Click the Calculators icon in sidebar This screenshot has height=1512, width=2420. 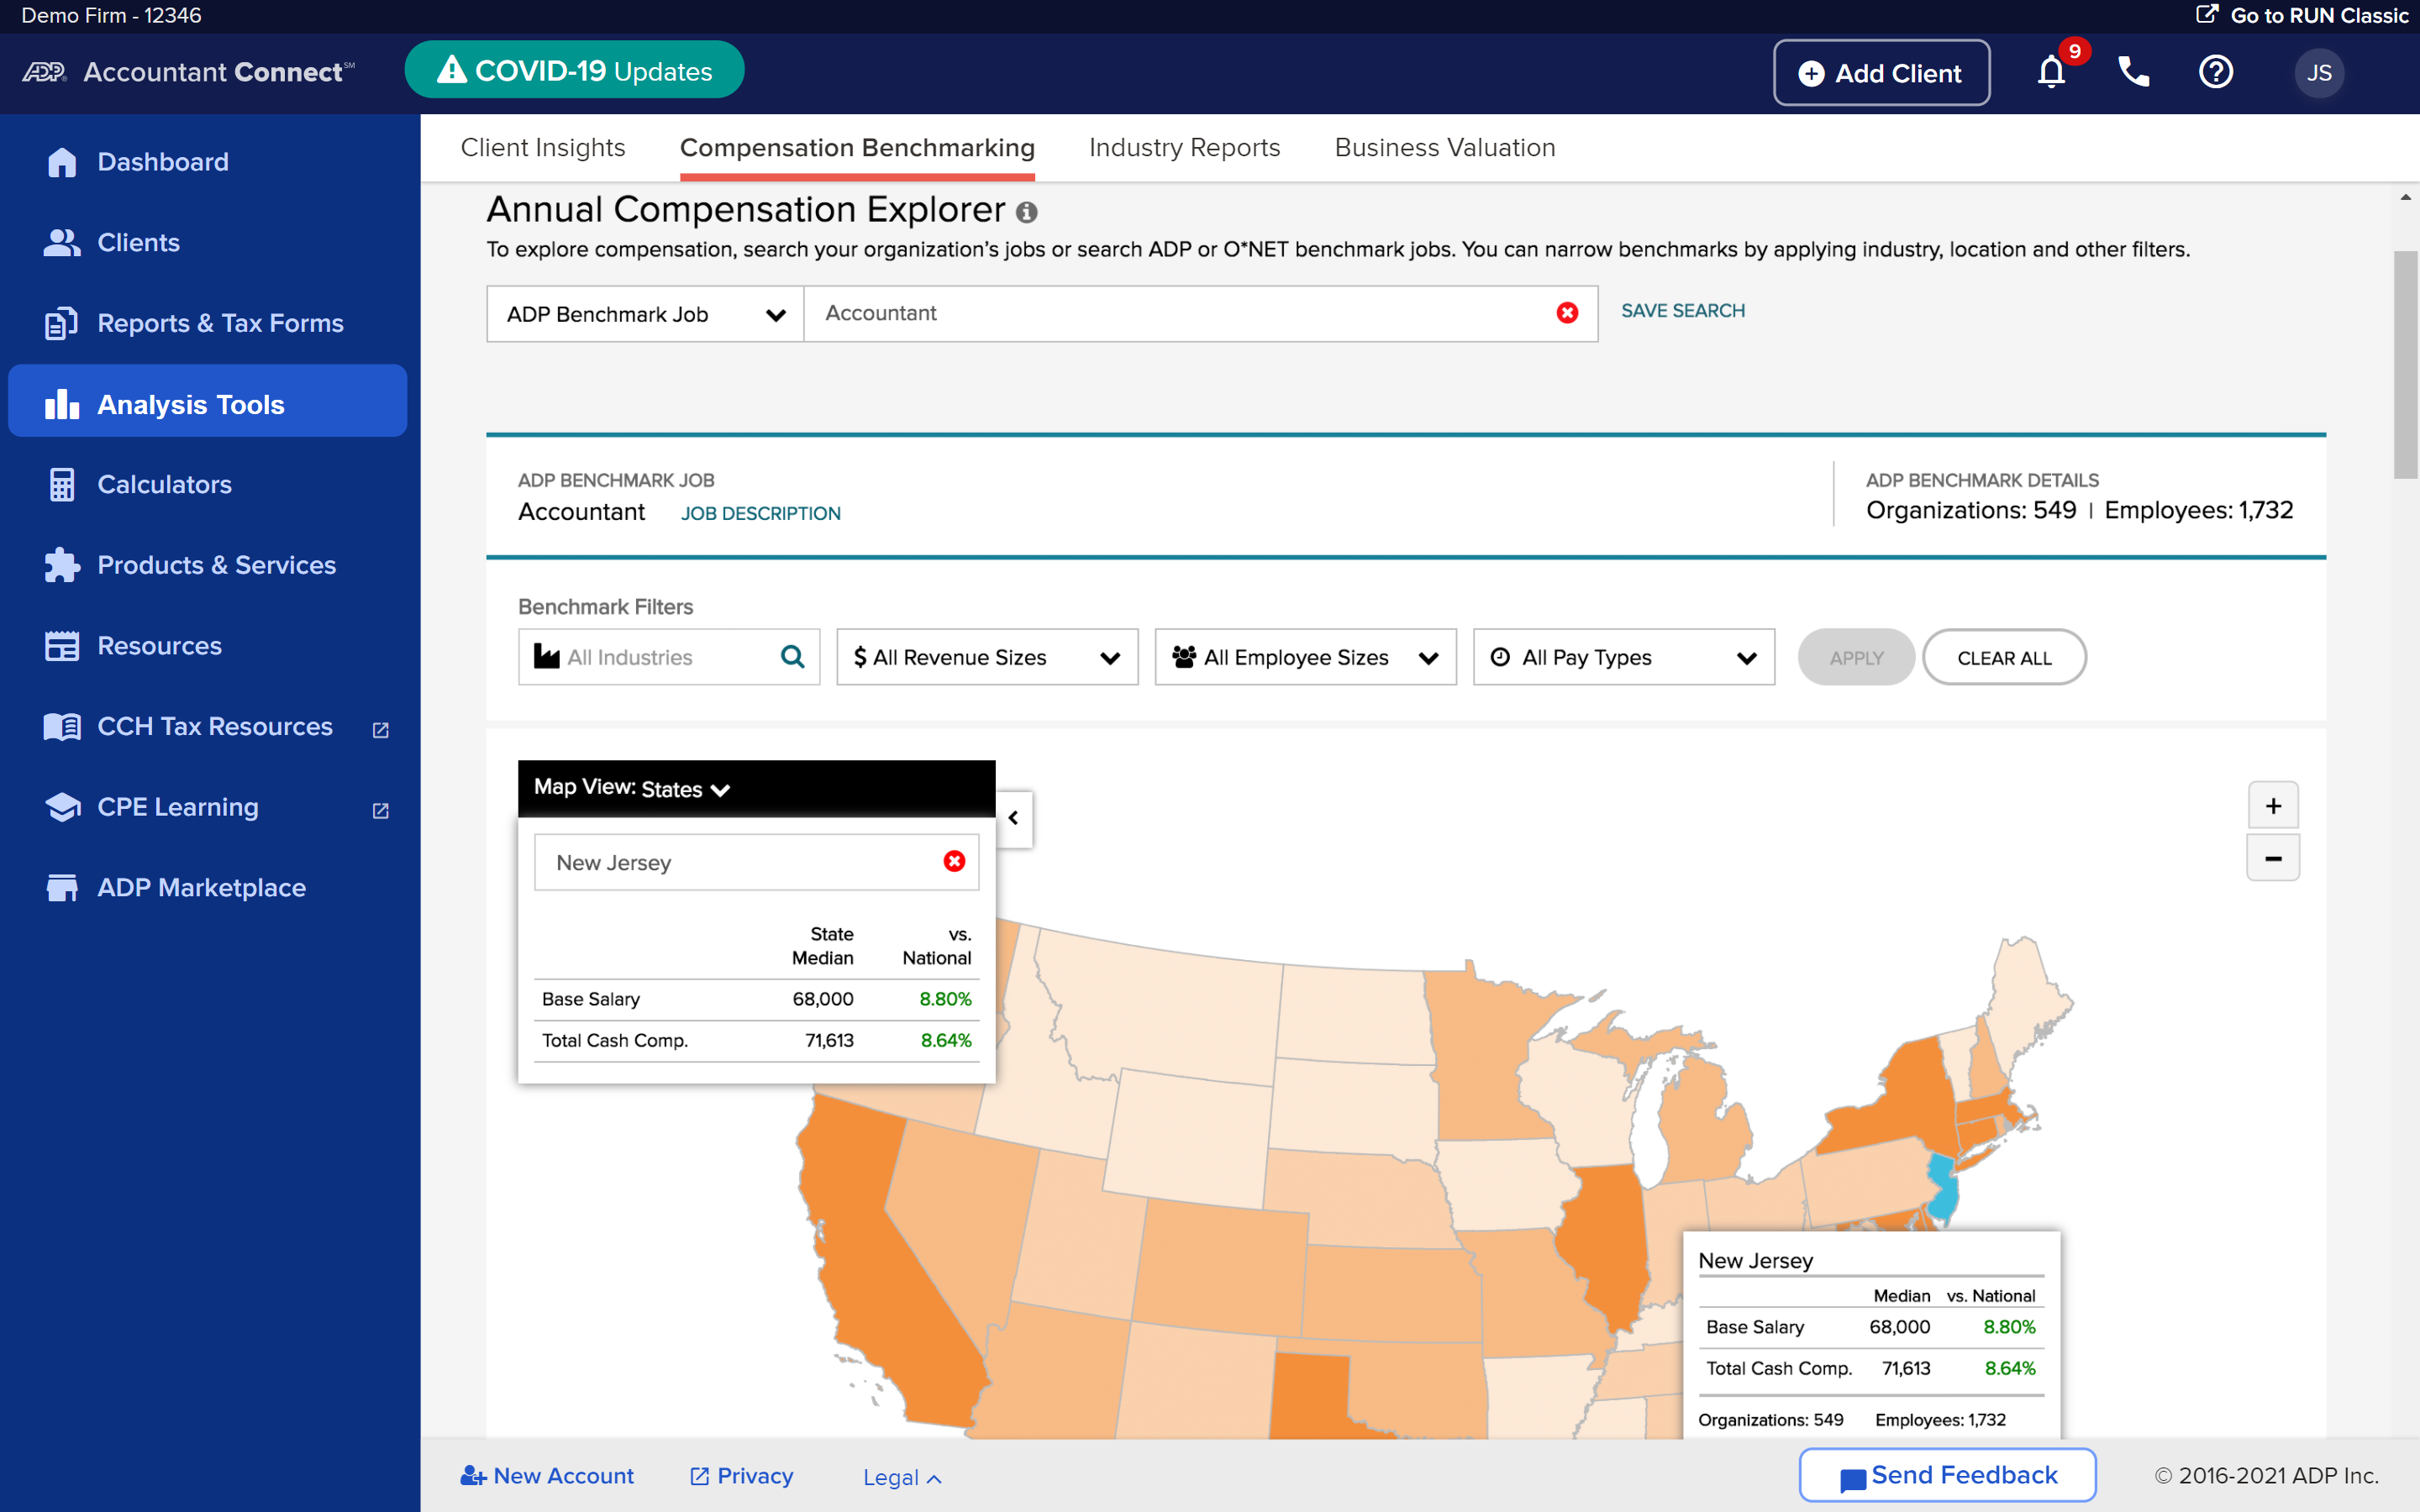62,485
